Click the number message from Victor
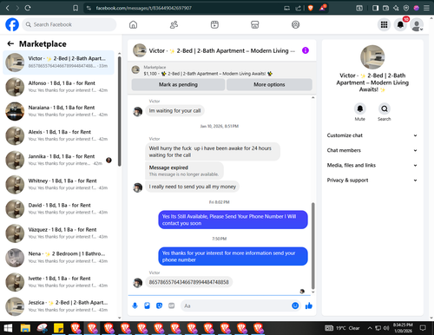Image resolution: width=434 pixels, height=335 pixels. (189, 282)
